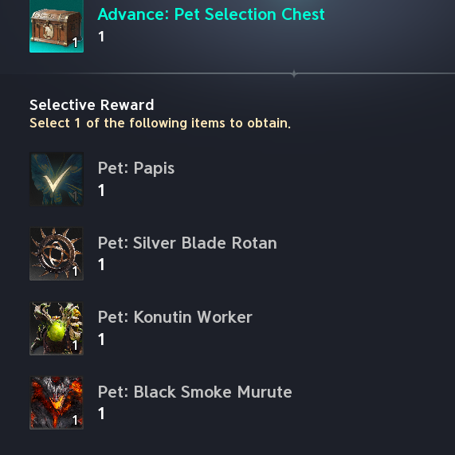Click the "Advance: Pet Selection Chest" title
455x455 pixels.
pyautogui.click(x=211, y=14)
